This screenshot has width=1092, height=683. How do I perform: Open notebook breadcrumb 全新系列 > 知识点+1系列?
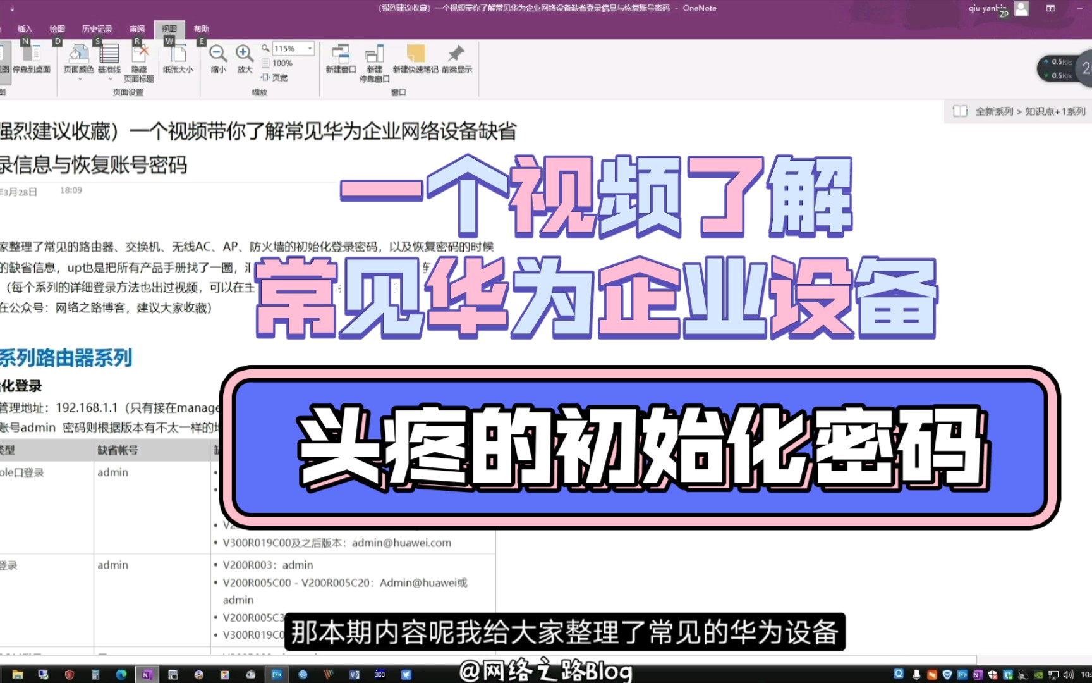1031,111
